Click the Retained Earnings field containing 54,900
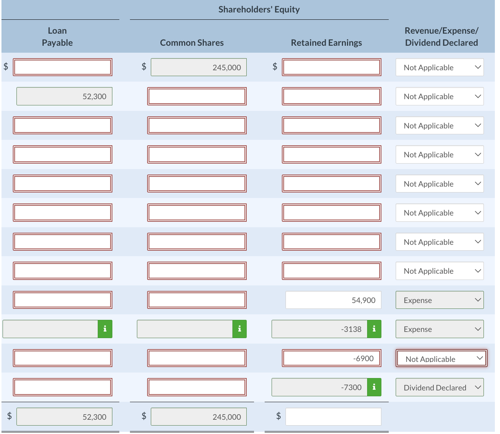This screenshot has height=434, width=500. [x=333, y=300]
